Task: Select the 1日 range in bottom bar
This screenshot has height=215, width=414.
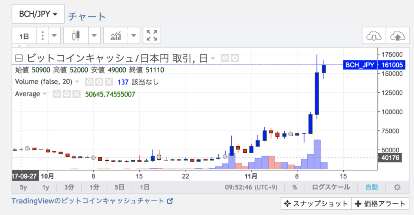Action: pyautogui.click(x=144, y=187)
